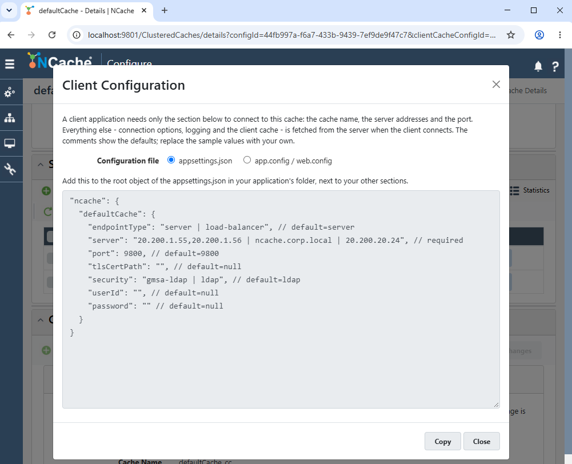Reload the page with the refresh icon
The height and width of the screenshot is (464, 572).
[x=52, y=35]
